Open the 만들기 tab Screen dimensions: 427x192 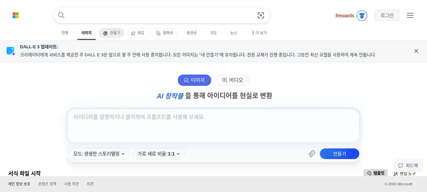point(111,33)
